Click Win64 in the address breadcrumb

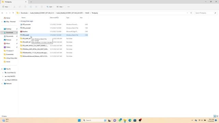point(87,13)
